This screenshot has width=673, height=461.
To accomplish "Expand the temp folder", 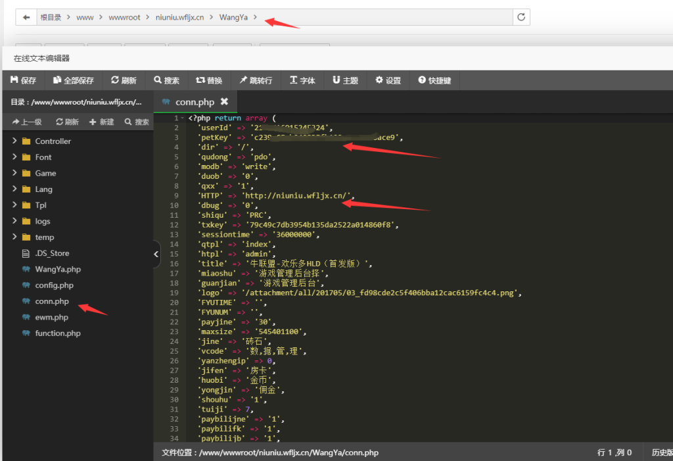I will point(14,237).
